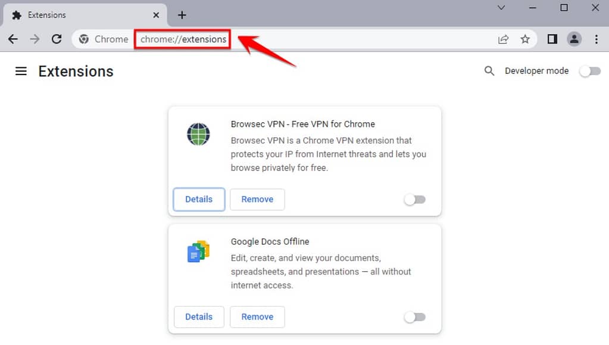Open Chrome's three-dot menu

point(596,39)
